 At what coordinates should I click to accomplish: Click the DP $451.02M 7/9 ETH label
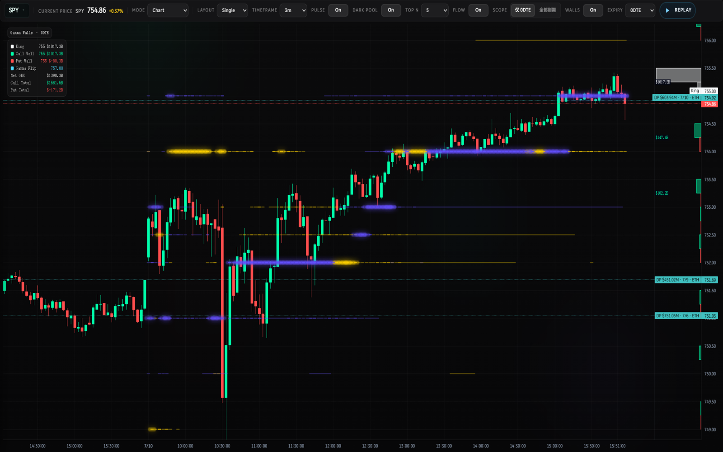[677, 280]
